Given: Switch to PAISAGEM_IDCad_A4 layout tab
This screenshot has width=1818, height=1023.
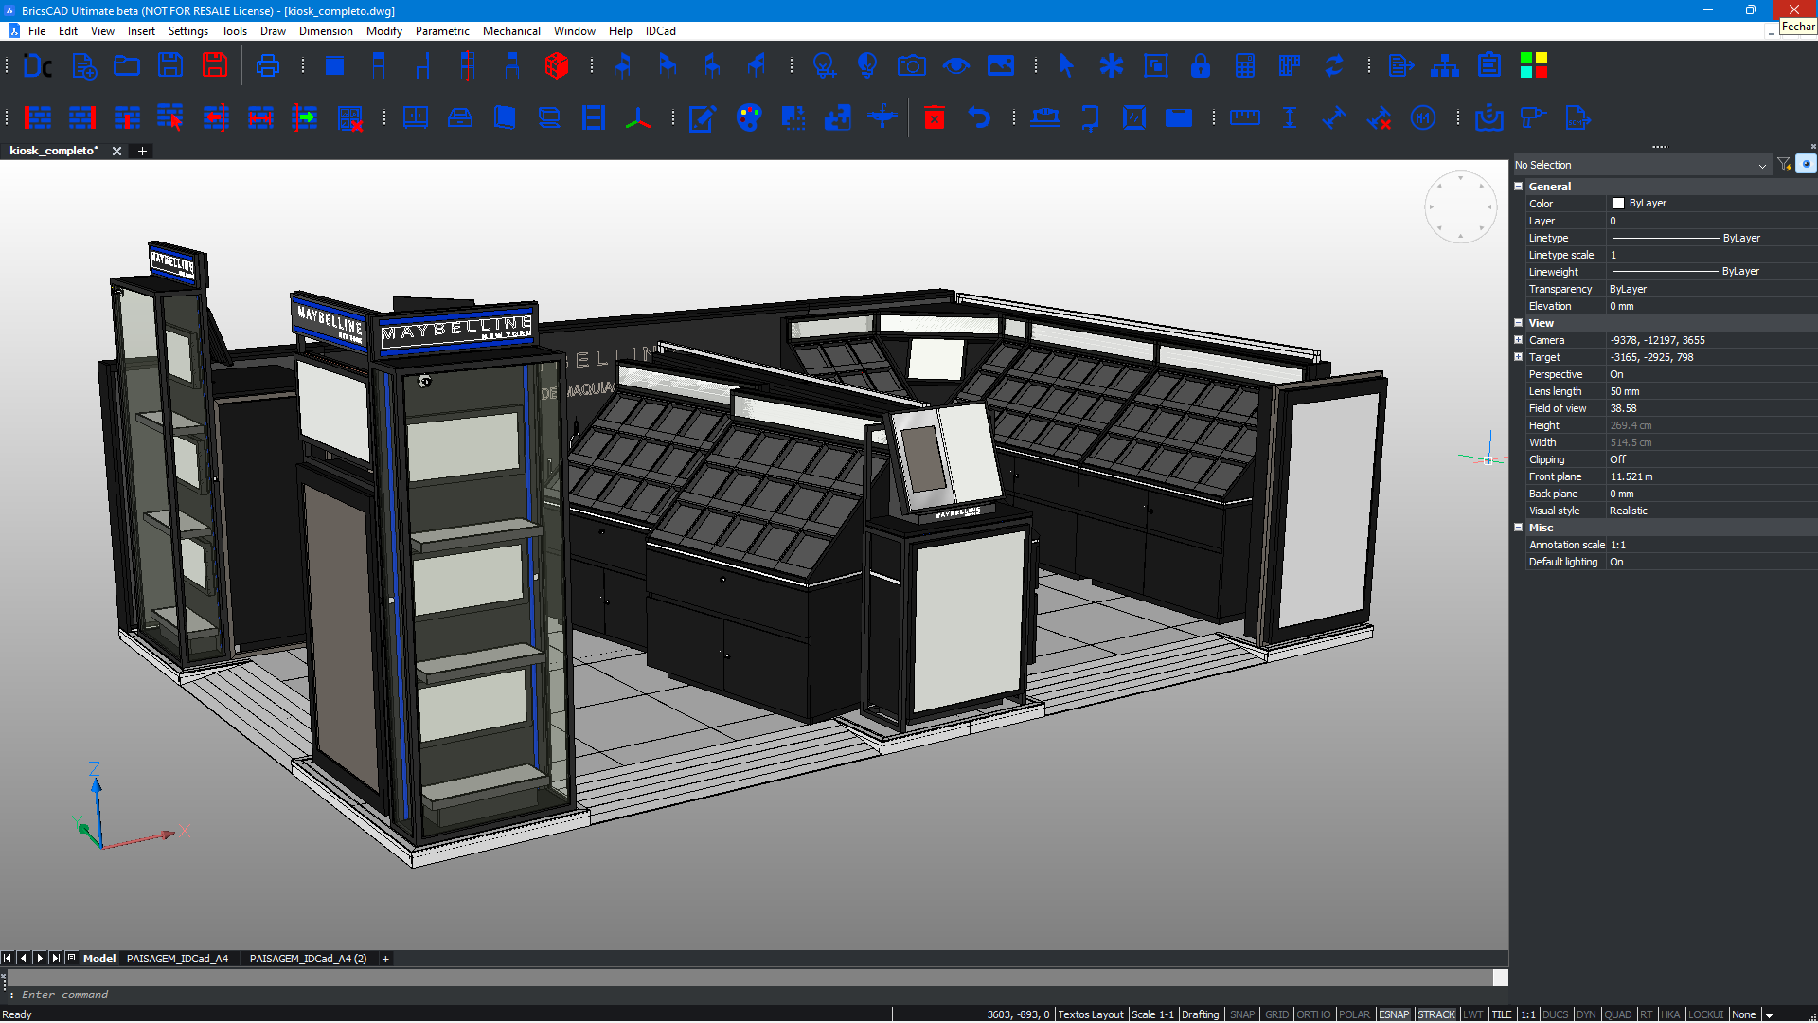Looking at the screenshot, I should [177, 959].
